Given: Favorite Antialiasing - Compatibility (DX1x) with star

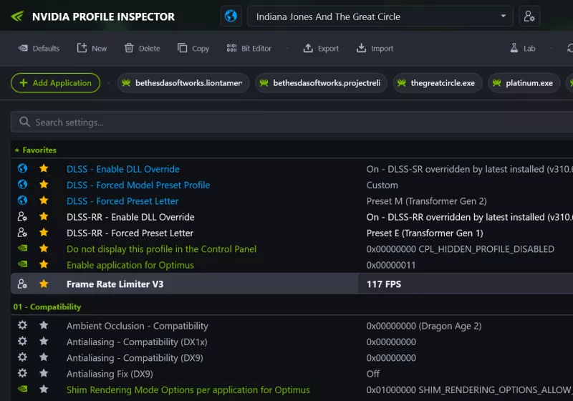Looking at the screenshot, I should point(44,341).
